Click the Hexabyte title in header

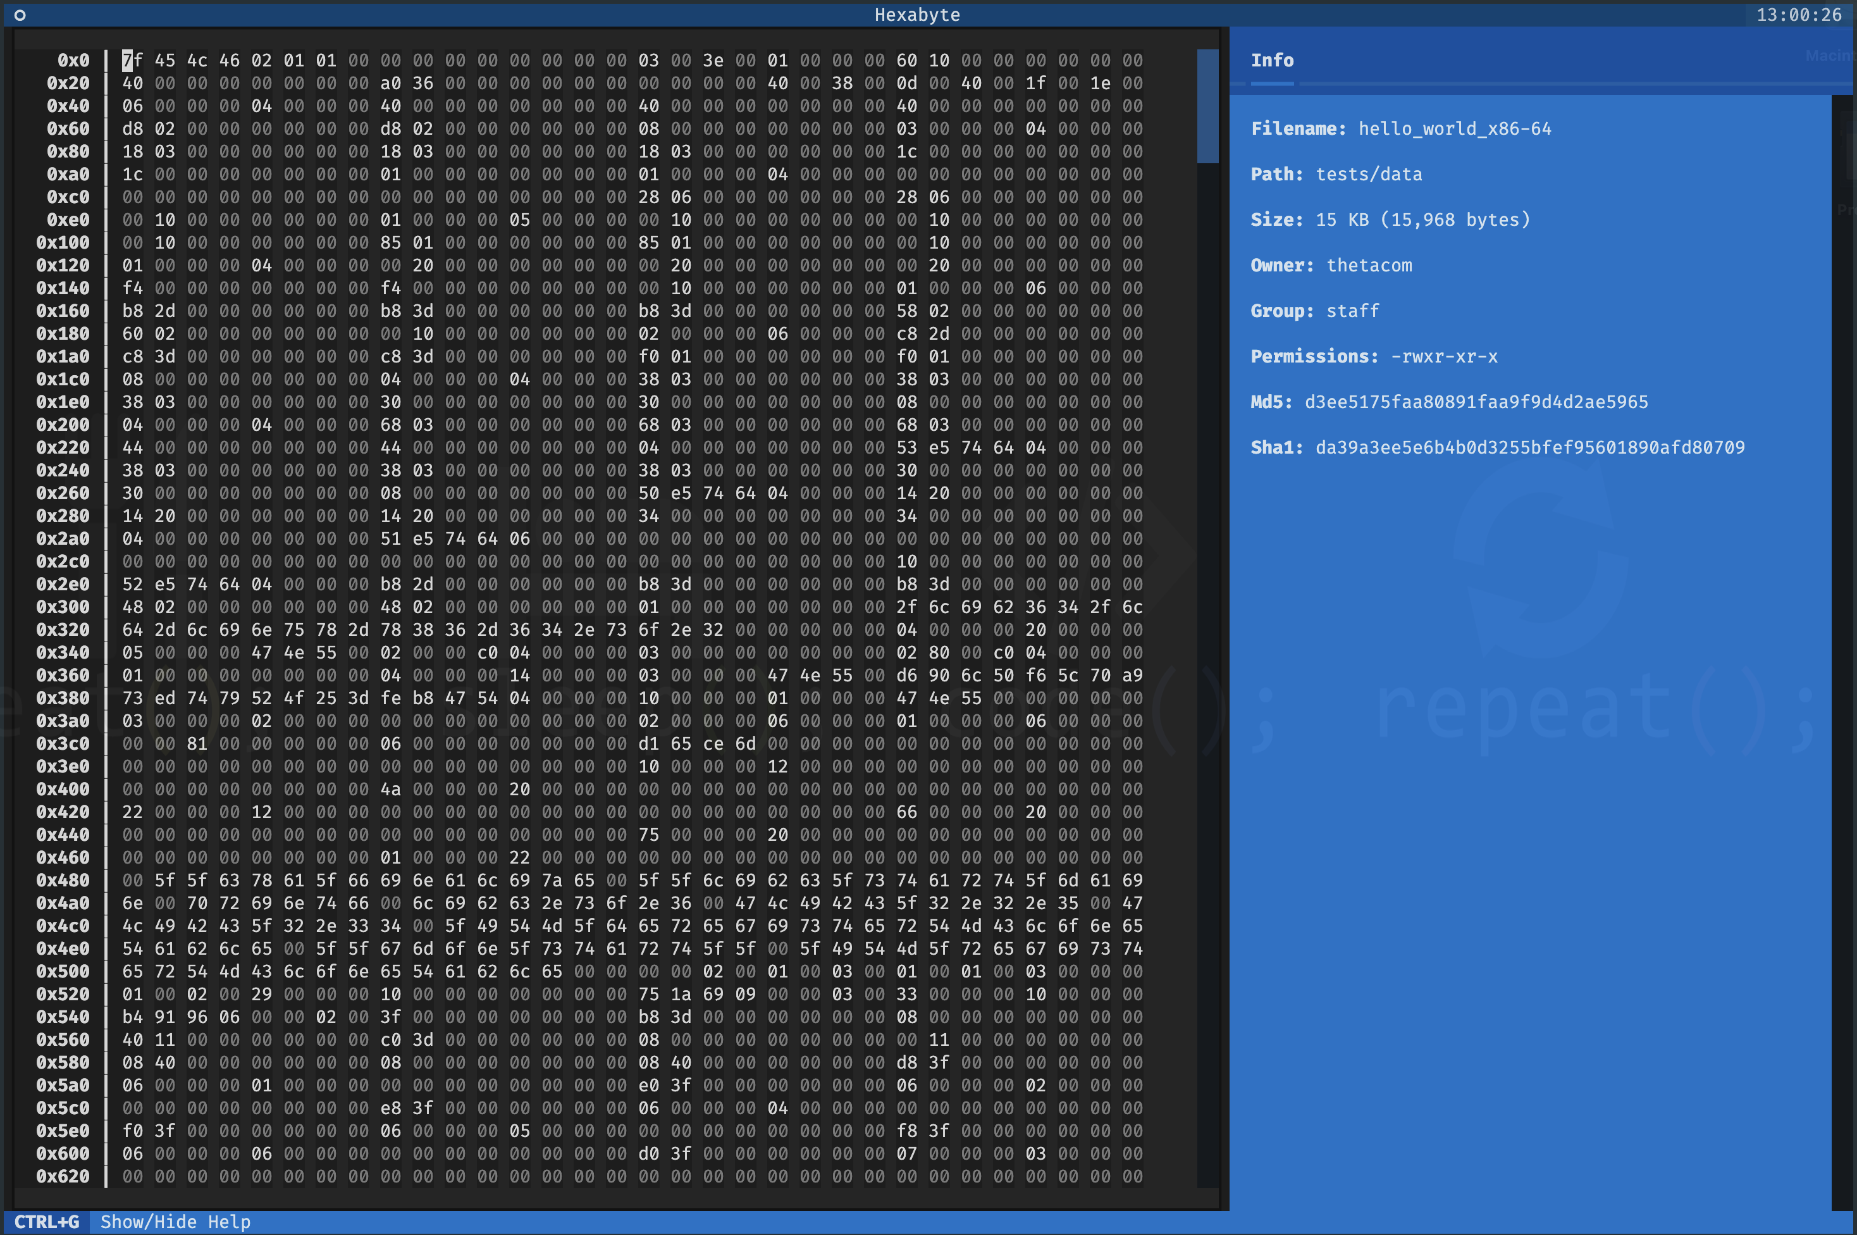917,15
